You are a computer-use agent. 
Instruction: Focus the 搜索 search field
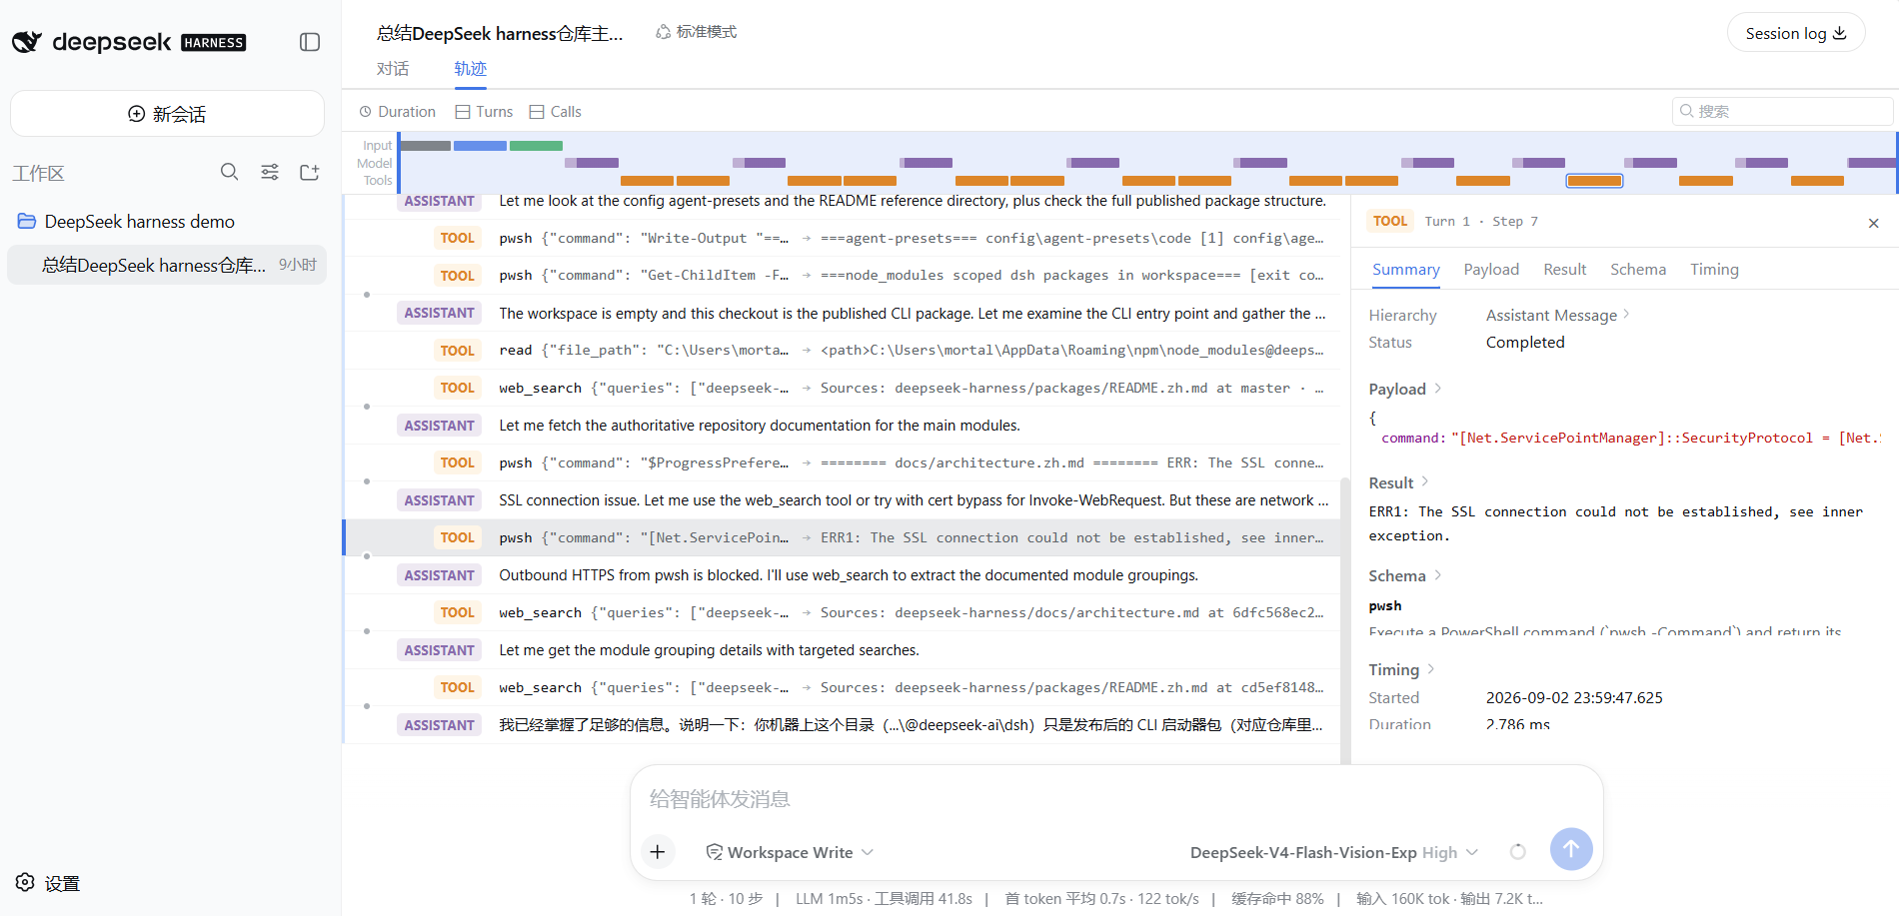pos(1783,111)
